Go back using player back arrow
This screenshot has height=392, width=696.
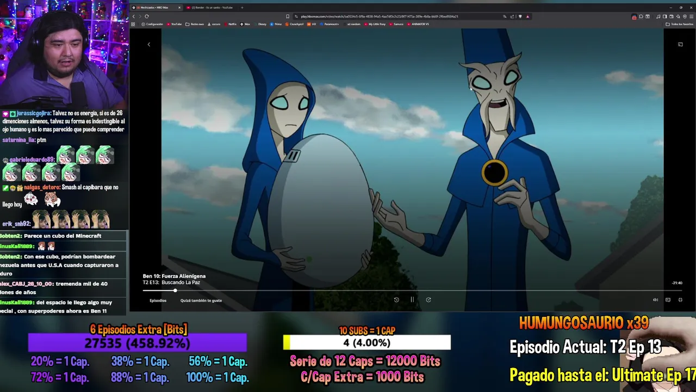click(148, 44)
